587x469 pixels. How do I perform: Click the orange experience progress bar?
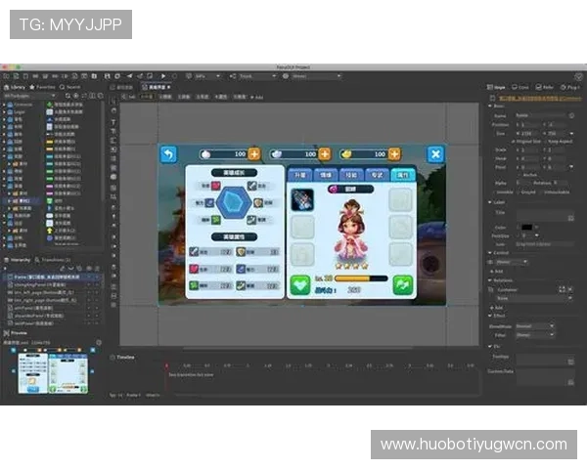click(x=361, y=278)
